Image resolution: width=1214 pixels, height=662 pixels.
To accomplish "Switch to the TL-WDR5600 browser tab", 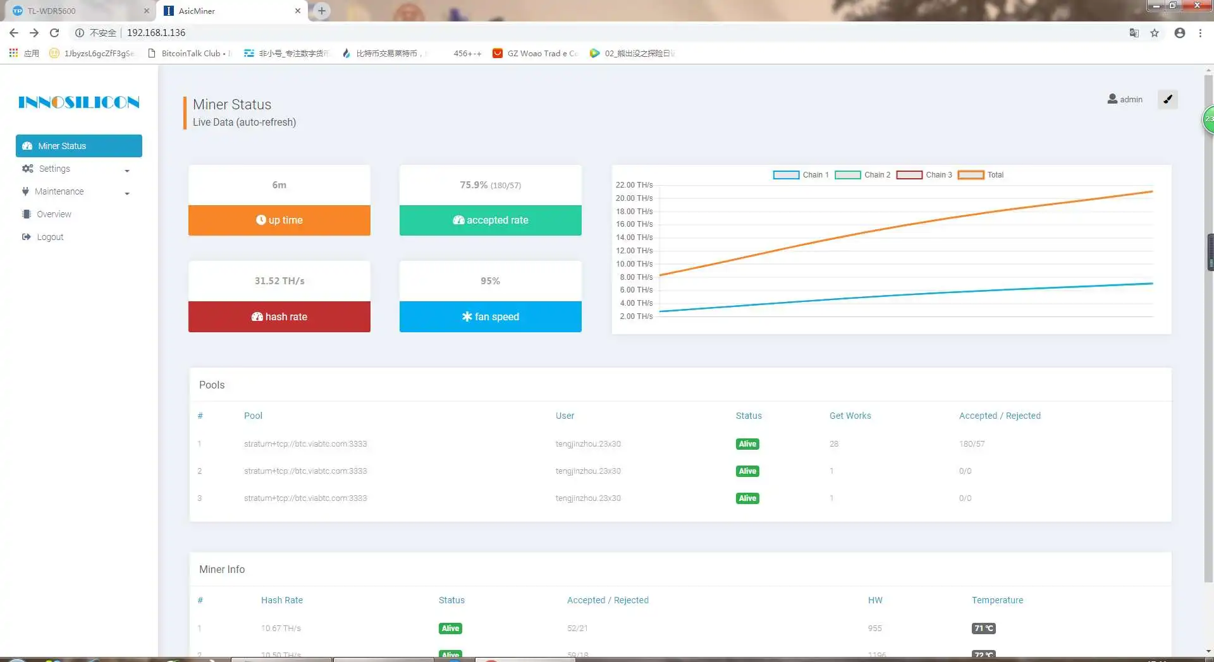I will click(78, 11).
